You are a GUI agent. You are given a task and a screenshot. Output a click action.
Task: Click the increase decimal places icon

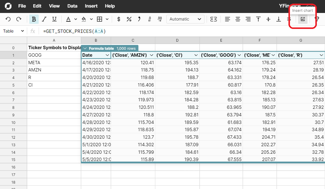coord(159,19)
